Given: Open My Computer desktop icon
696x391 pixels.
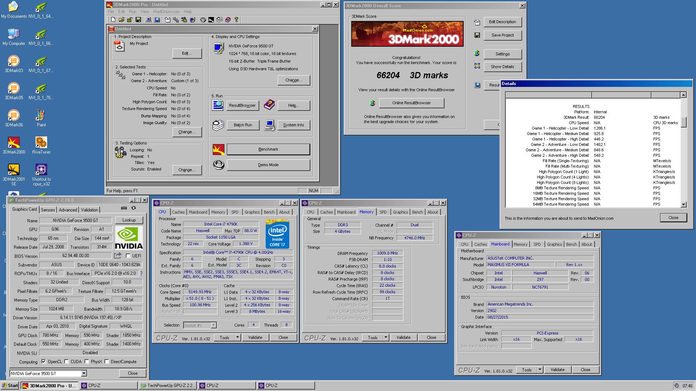Looking at the screenshot, I should click(14, 37).
